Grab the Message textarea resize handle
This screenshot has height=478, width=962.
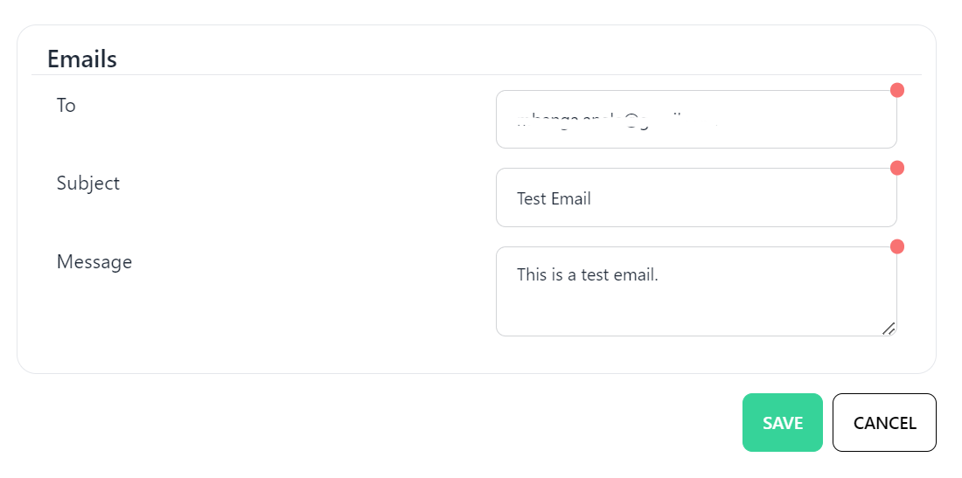pyautogui.click(x=888, y=329)
